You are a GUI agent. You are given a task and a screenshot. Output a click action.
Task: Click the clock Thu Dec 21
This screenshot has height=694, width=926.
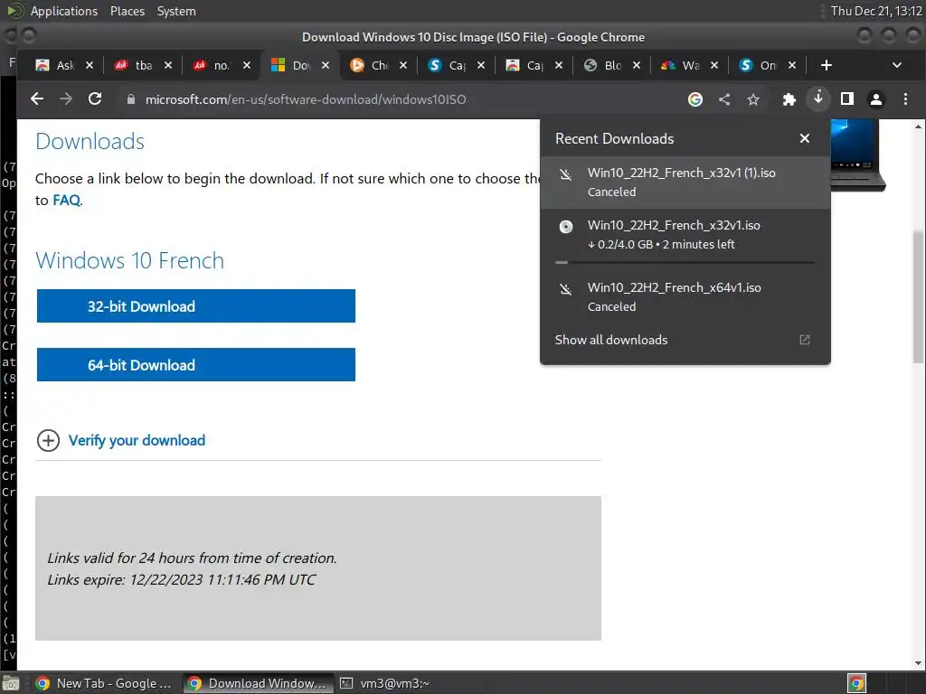(x=876, y=11)
